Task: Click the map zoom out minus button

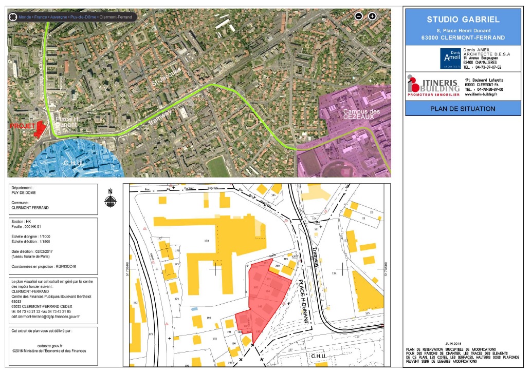Action: 359,16
